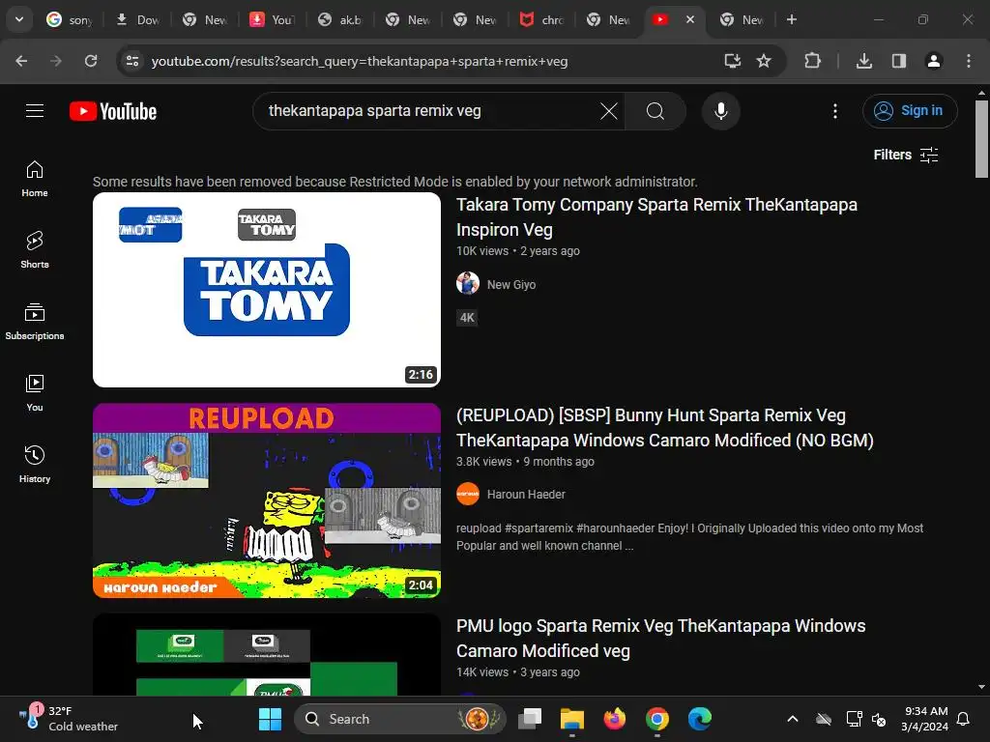
Task: Open History from the sidebar
Action: point(35,464)
